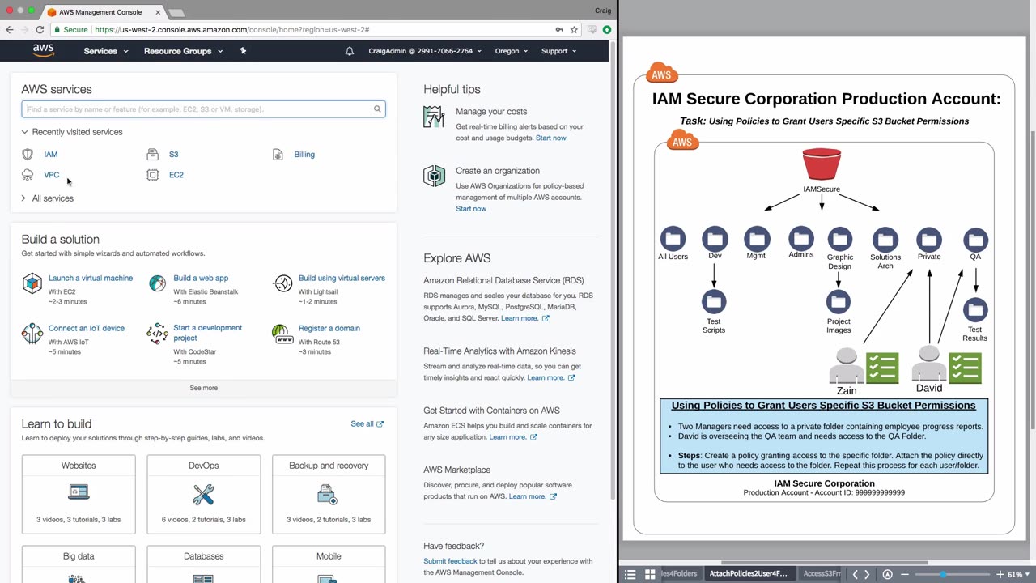
Task: Click the browser back arrow
Action: pos(10,30)
